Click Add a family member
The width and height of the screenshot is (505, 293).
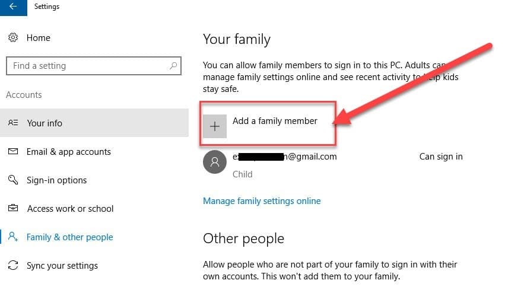[x=274, y=122]
